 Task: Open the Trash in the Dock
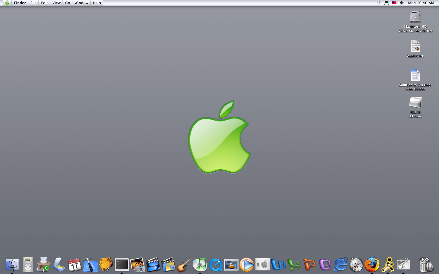pos(426,265)
